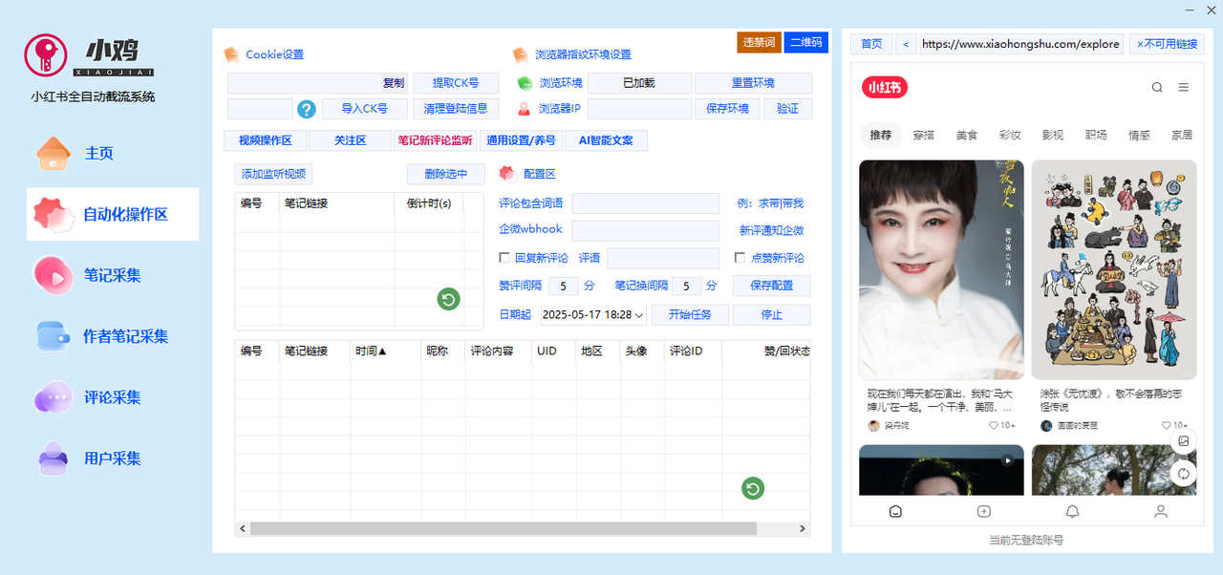Click the notification bell in bottom bar
This screenshot has width=1223, height=575.
1073,511
